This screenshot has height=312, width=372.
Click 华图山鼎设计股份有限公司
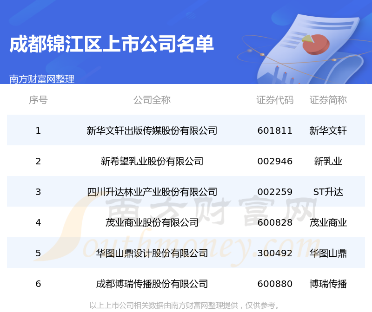coord(152,253)
